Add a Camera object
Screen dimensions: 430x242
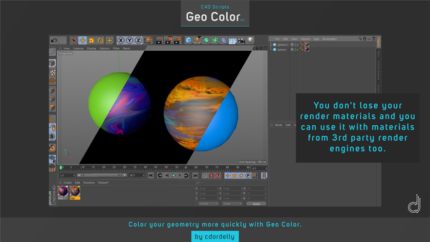click(241, 40)
